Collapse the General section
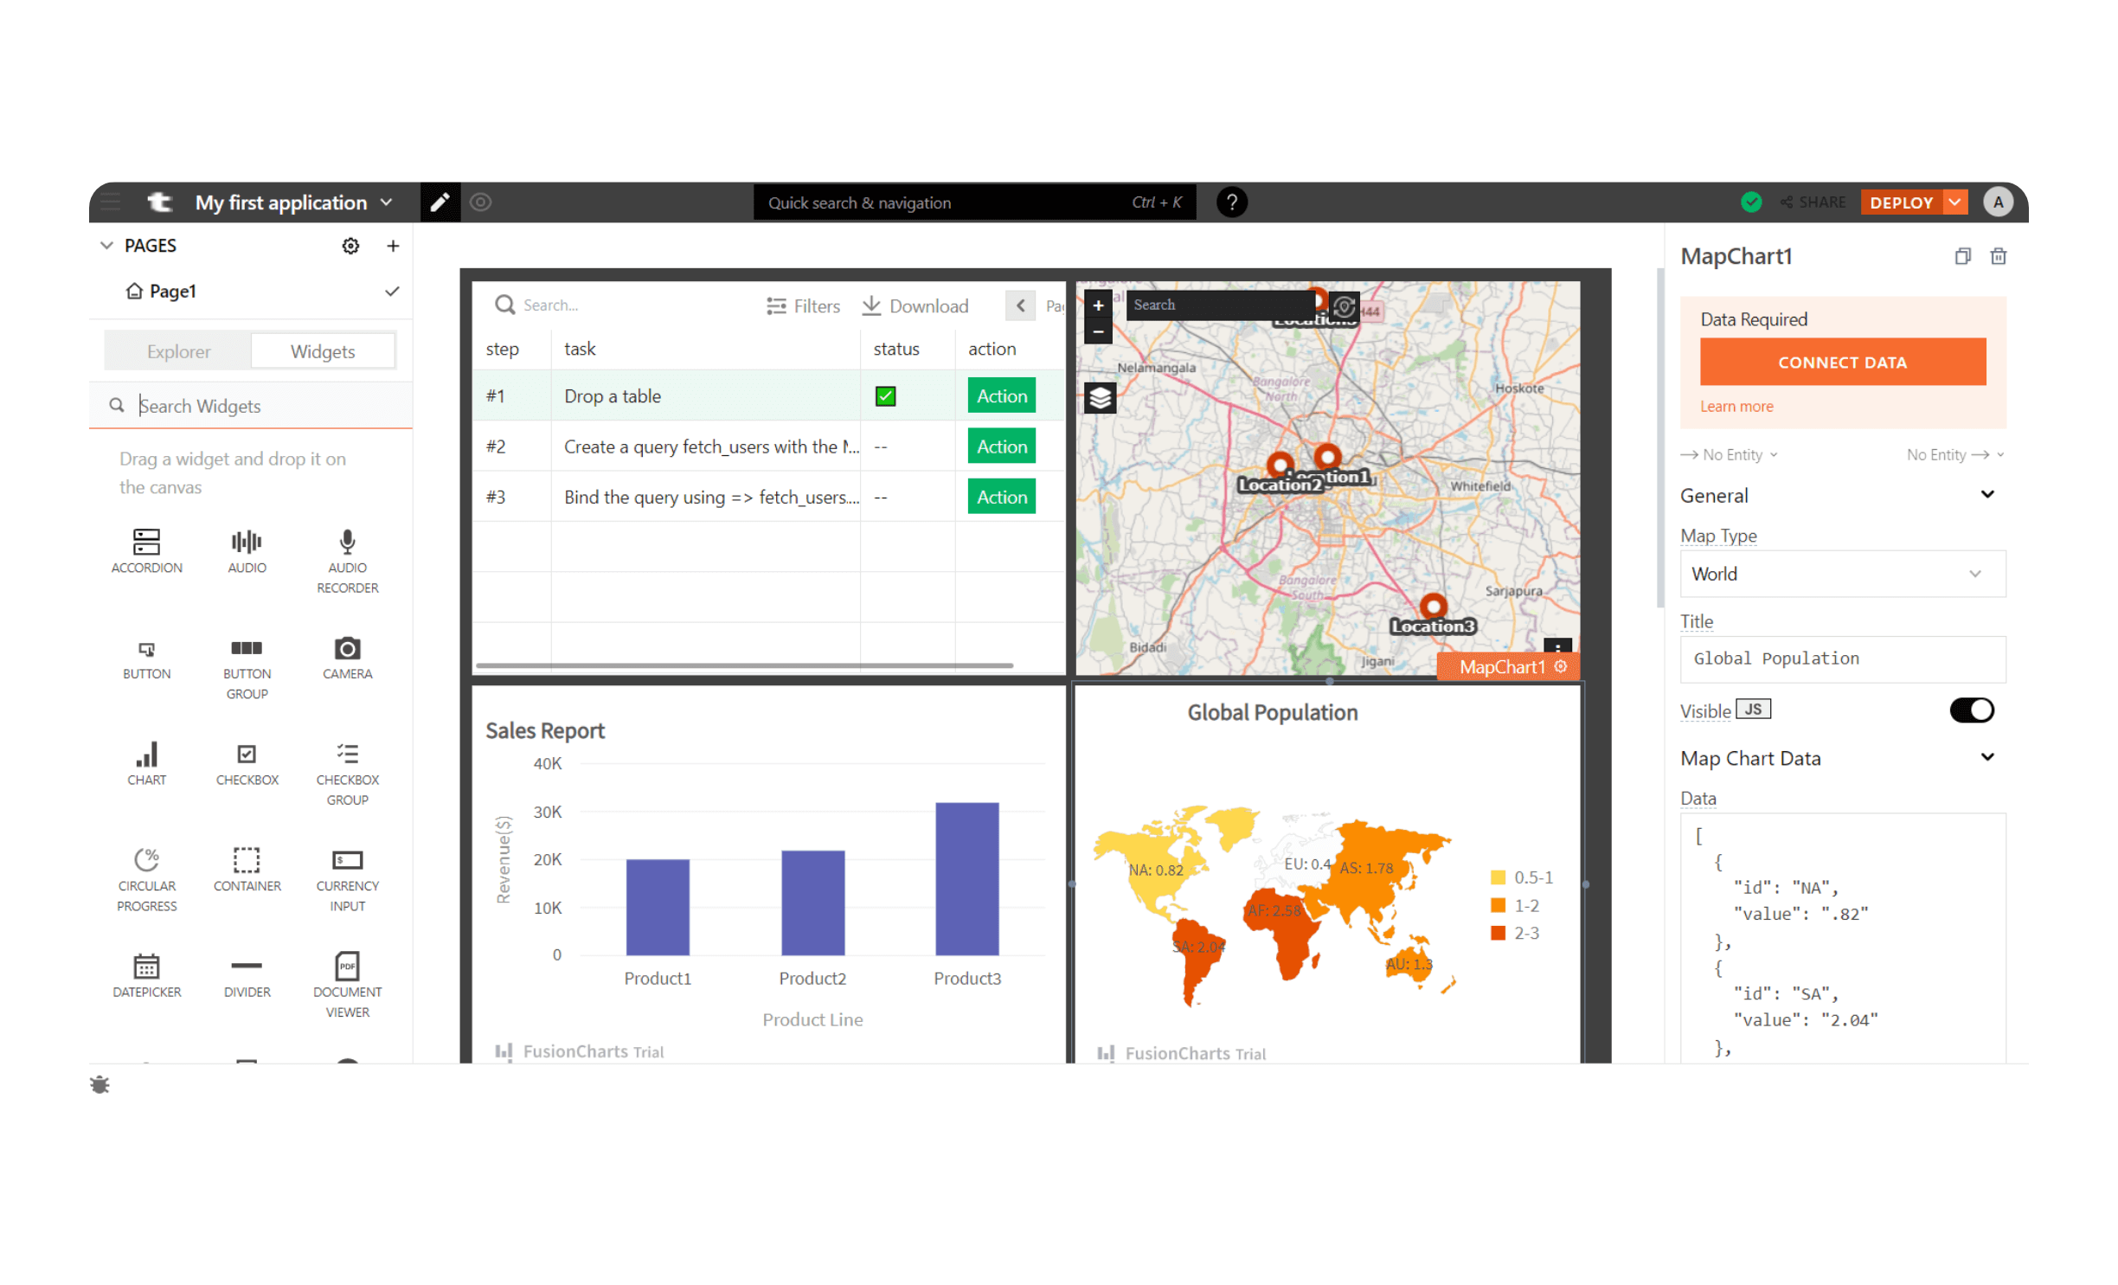Viewport: 2118px width, 1285px height. click(1988, 495)
